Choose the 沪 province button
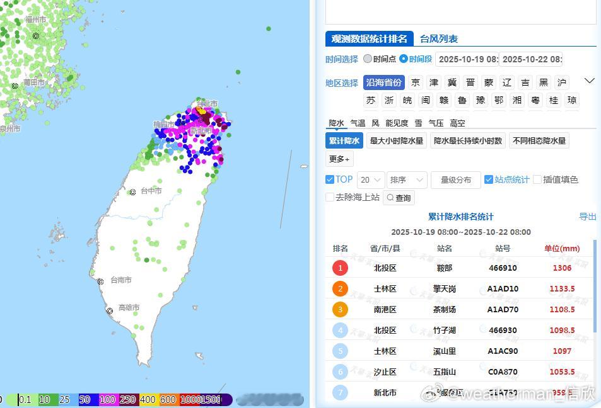Image resolution: width=601 pixels, height=408 pixels. [x=562, y=82]
